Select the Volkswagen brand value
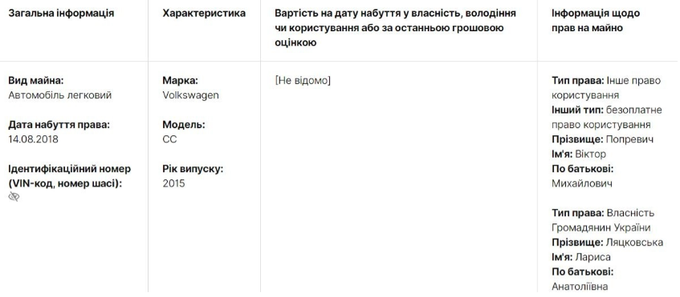This screenshot has width=680, height=297. click(191, 95)
